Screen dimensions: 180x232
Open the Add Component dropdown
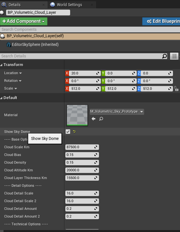(x=24, y=21)
